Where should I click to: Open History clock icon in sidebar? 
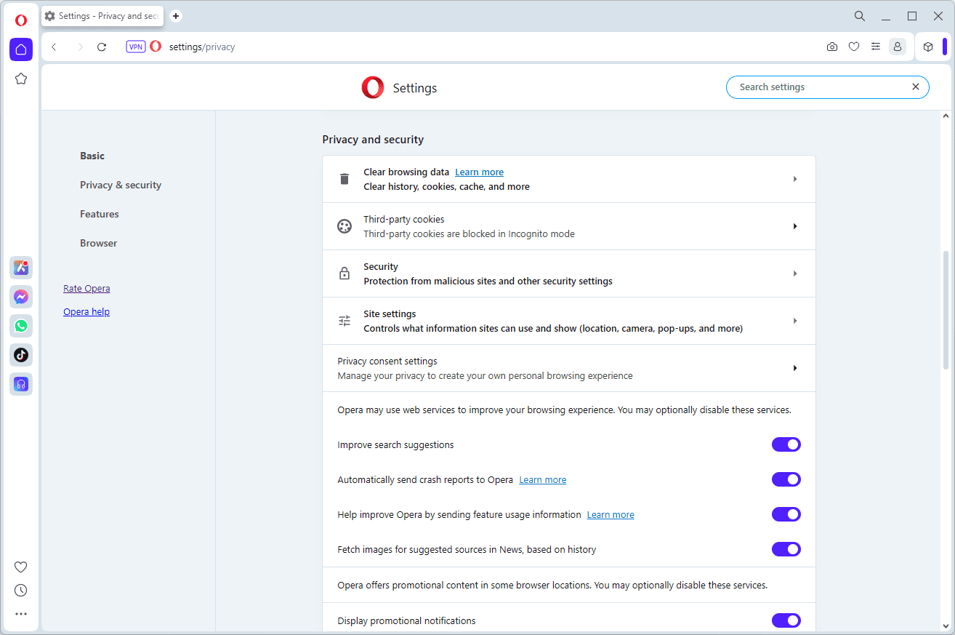(x=21, y=591)
